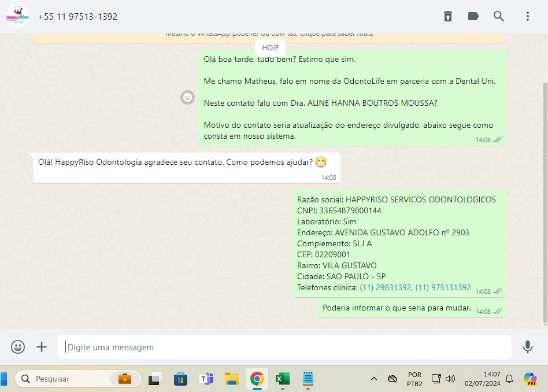Open the notifications bell icon

(x=509, y=379)
